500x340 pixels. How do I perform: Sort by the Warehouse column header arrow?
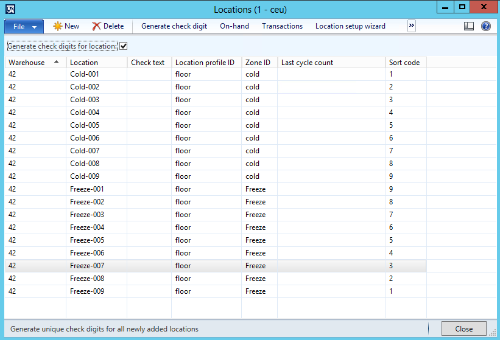[x=57, y=62]
